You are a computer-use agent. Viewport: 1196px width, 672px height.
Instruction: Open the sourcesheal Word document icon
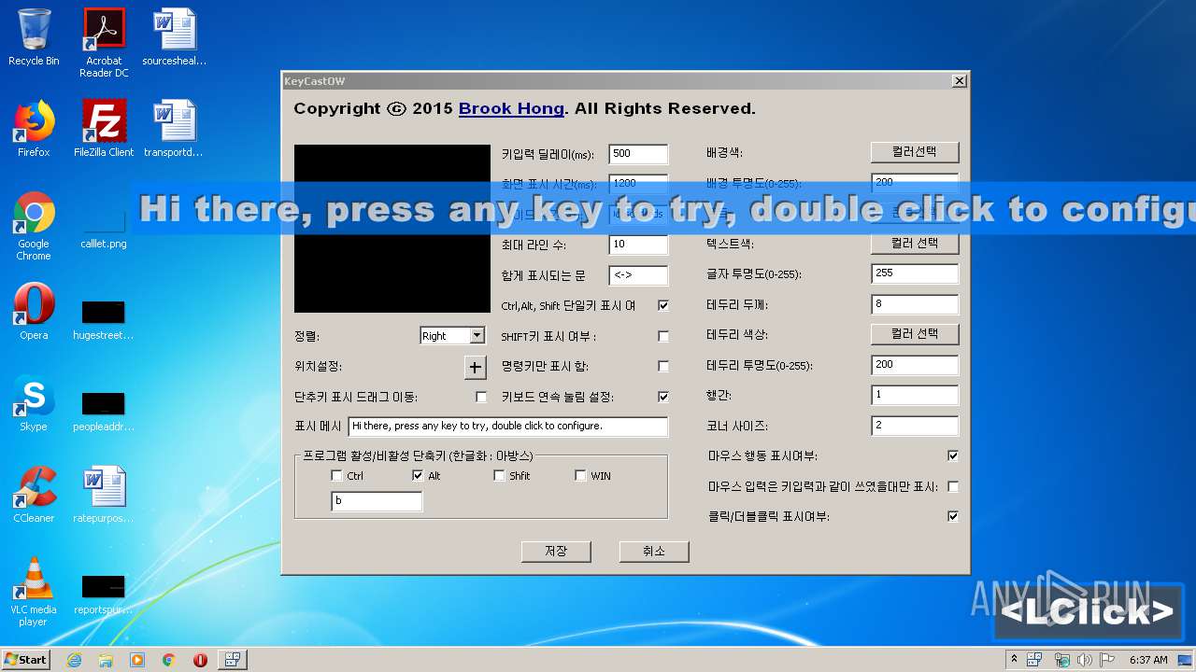[x=174, y=37]
